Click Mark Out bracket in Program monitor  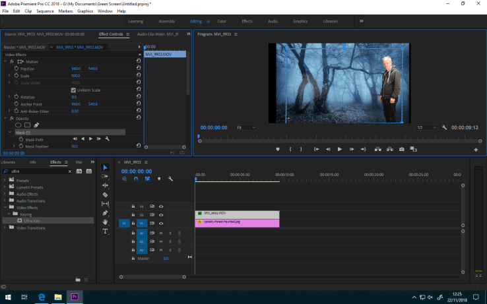301,149
